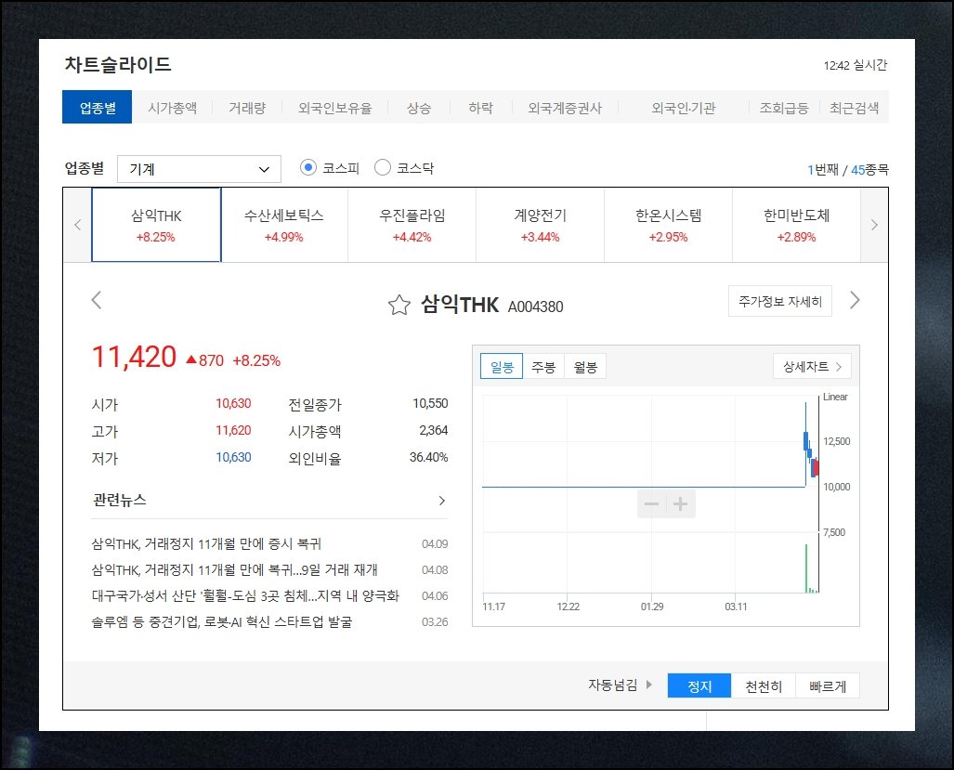954x770 pixels.
Task: Select 우진플라임 stock card
Action: pyautogui.click(x=412, y=225)
